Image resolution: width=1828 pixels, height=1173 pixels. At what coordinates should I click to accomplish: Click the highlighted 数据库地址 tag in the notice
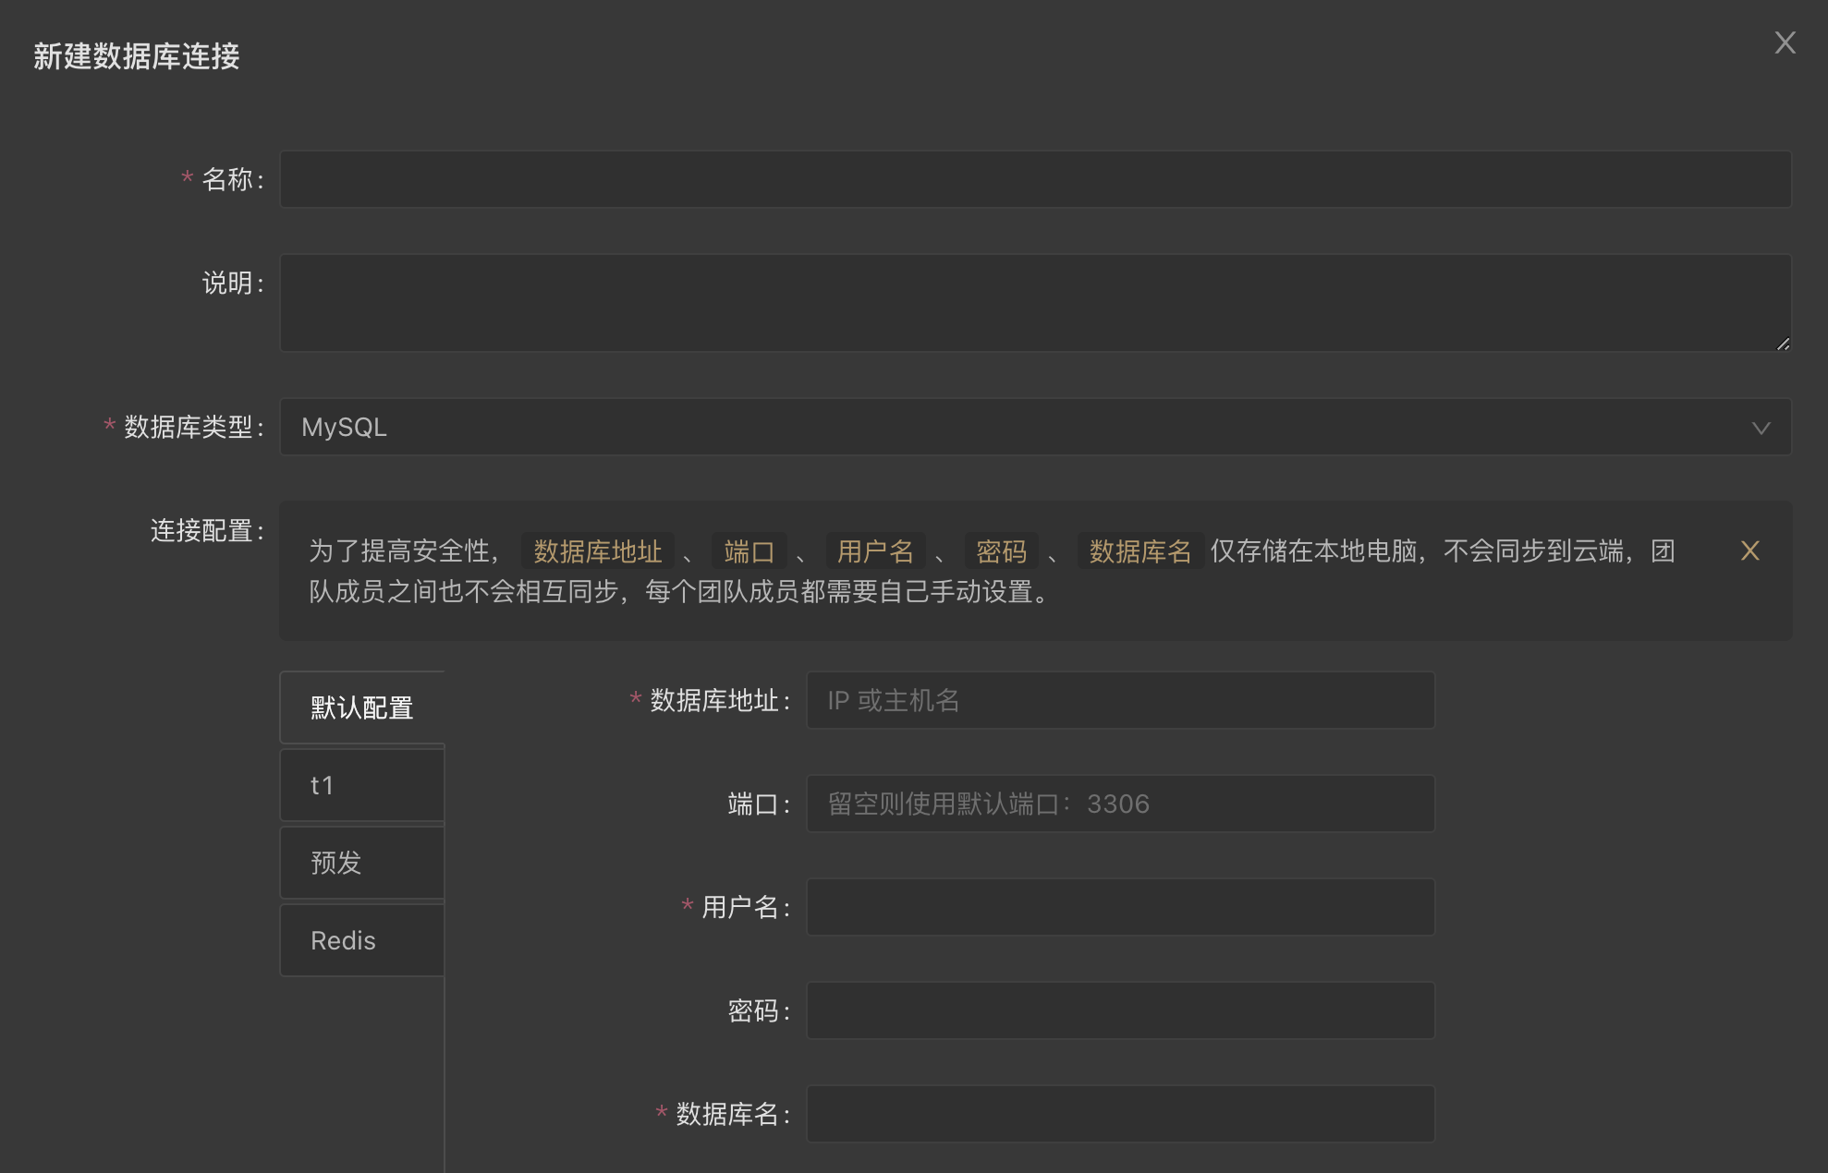[596, 551]
